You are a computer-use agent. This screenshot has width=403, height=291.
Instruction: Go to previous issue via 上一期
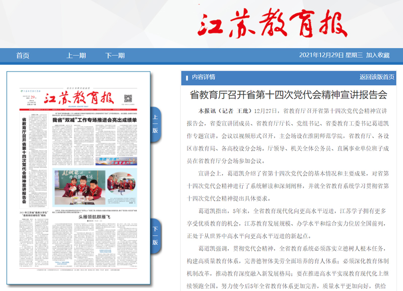[76, 55]
